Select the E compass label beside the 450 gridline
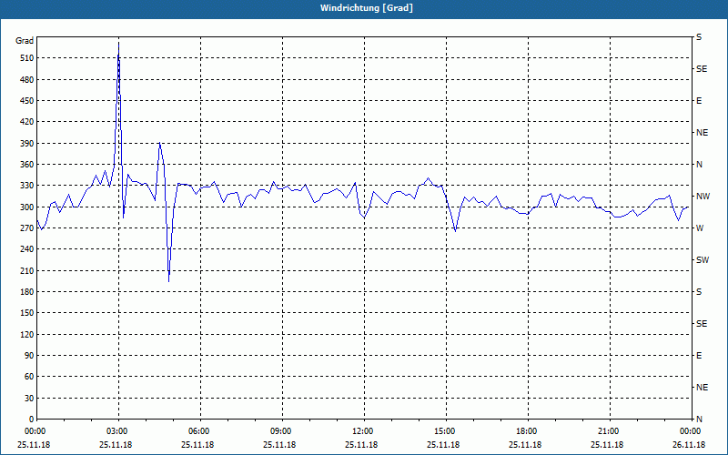This screenshot has width=728, height=455. pyautogui.click(x=699, y=101)
